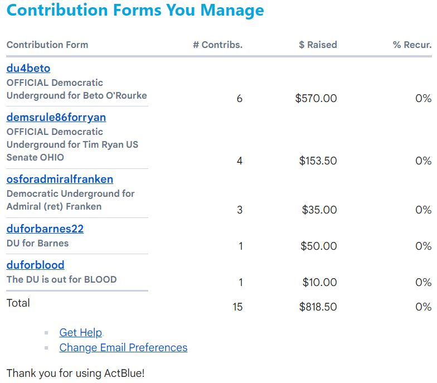
Task: Click the $153.50 amount for Tim Ryan form
Action: click(318, 161)
